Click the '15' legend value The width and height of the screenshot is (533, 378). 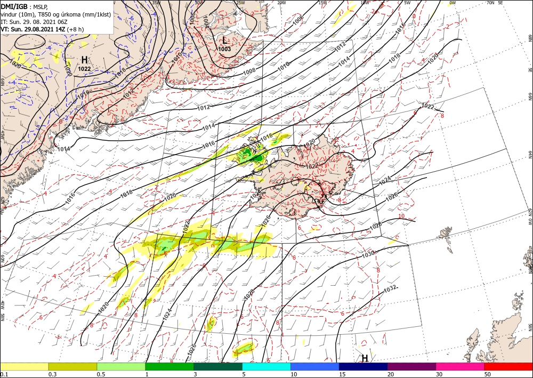pyautogui.click(x=342, y=374)
